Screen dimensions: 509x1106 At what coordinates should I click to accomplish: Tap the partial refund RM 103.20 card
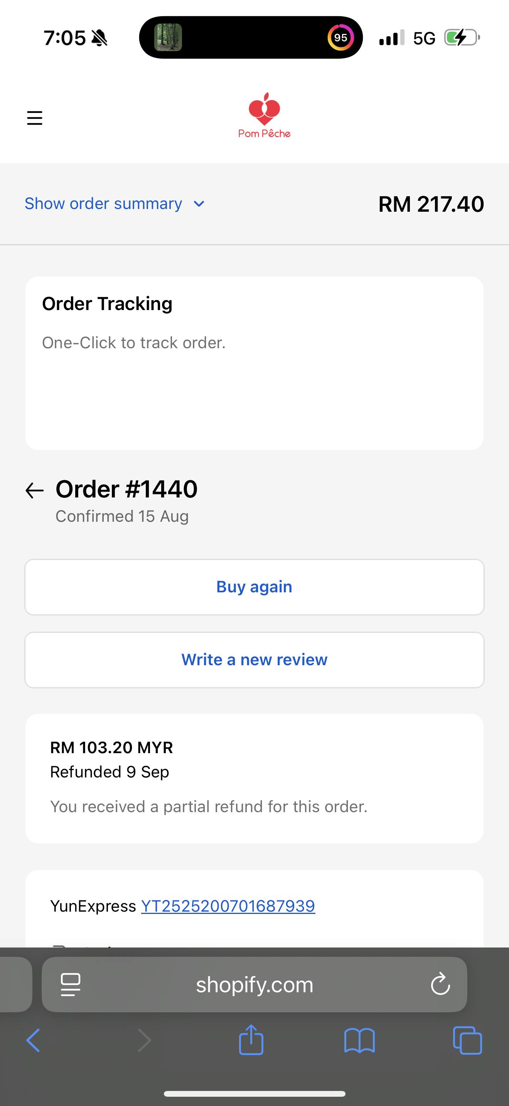point(254,778)
